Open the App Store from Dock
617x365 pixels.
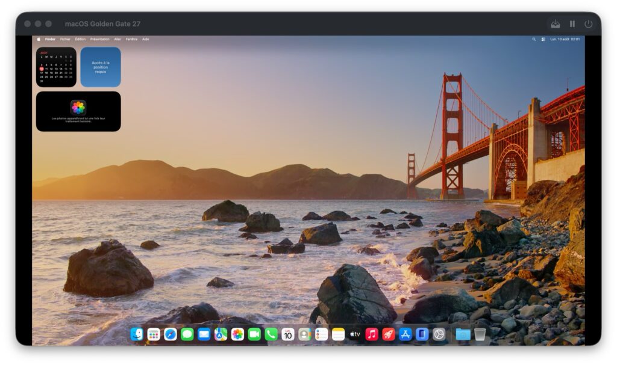406,334
